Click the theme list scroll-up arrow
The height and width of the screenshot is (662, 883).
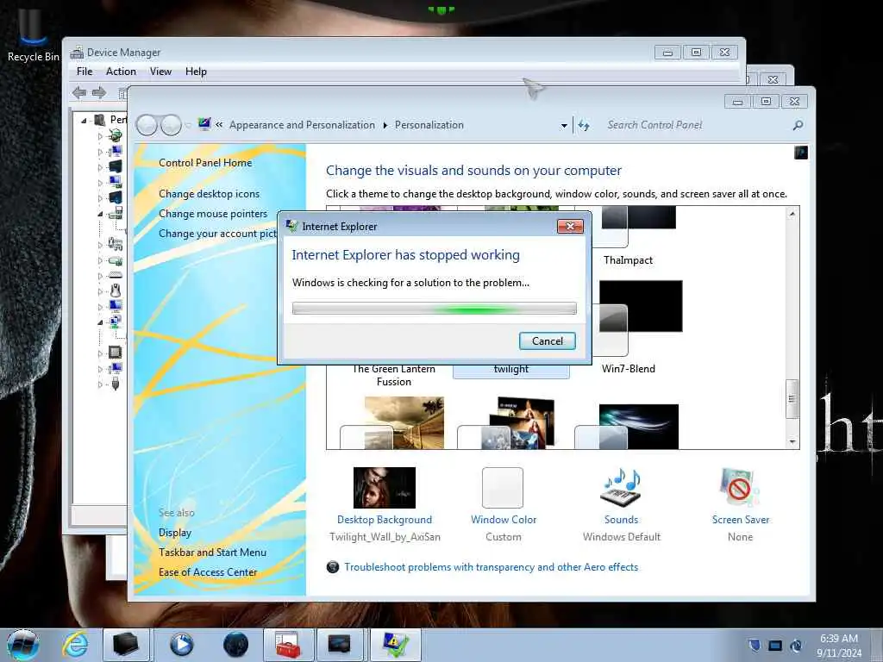(x=792, y=214)
